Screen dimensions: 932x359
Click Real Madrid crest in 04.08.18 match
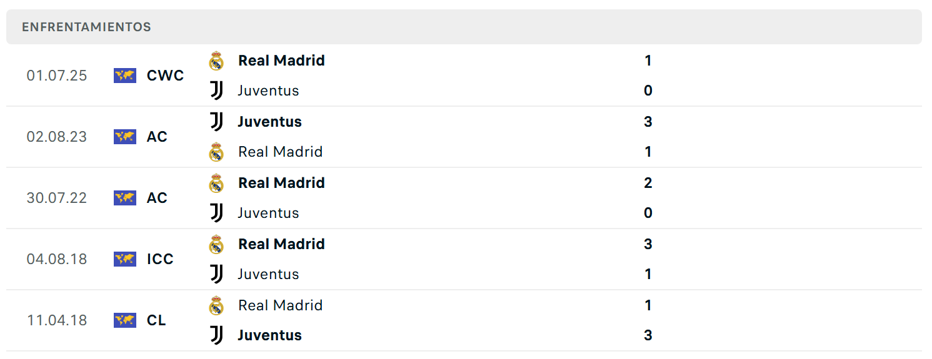tap(216, 244)
